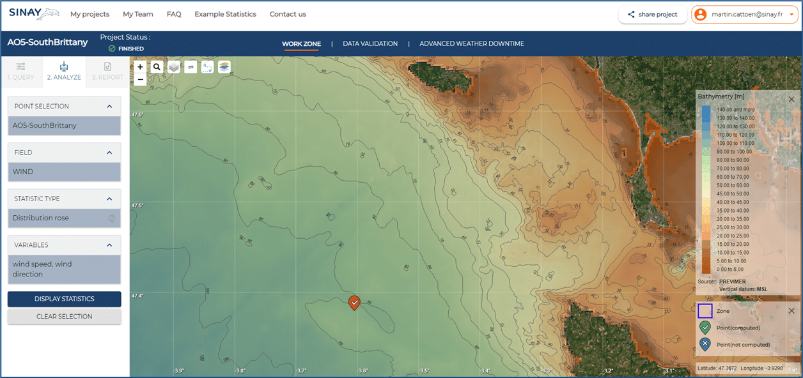Screen dimensions: 803x378
Task: Open the bathymetry layers tool
Action: [224, 66]
